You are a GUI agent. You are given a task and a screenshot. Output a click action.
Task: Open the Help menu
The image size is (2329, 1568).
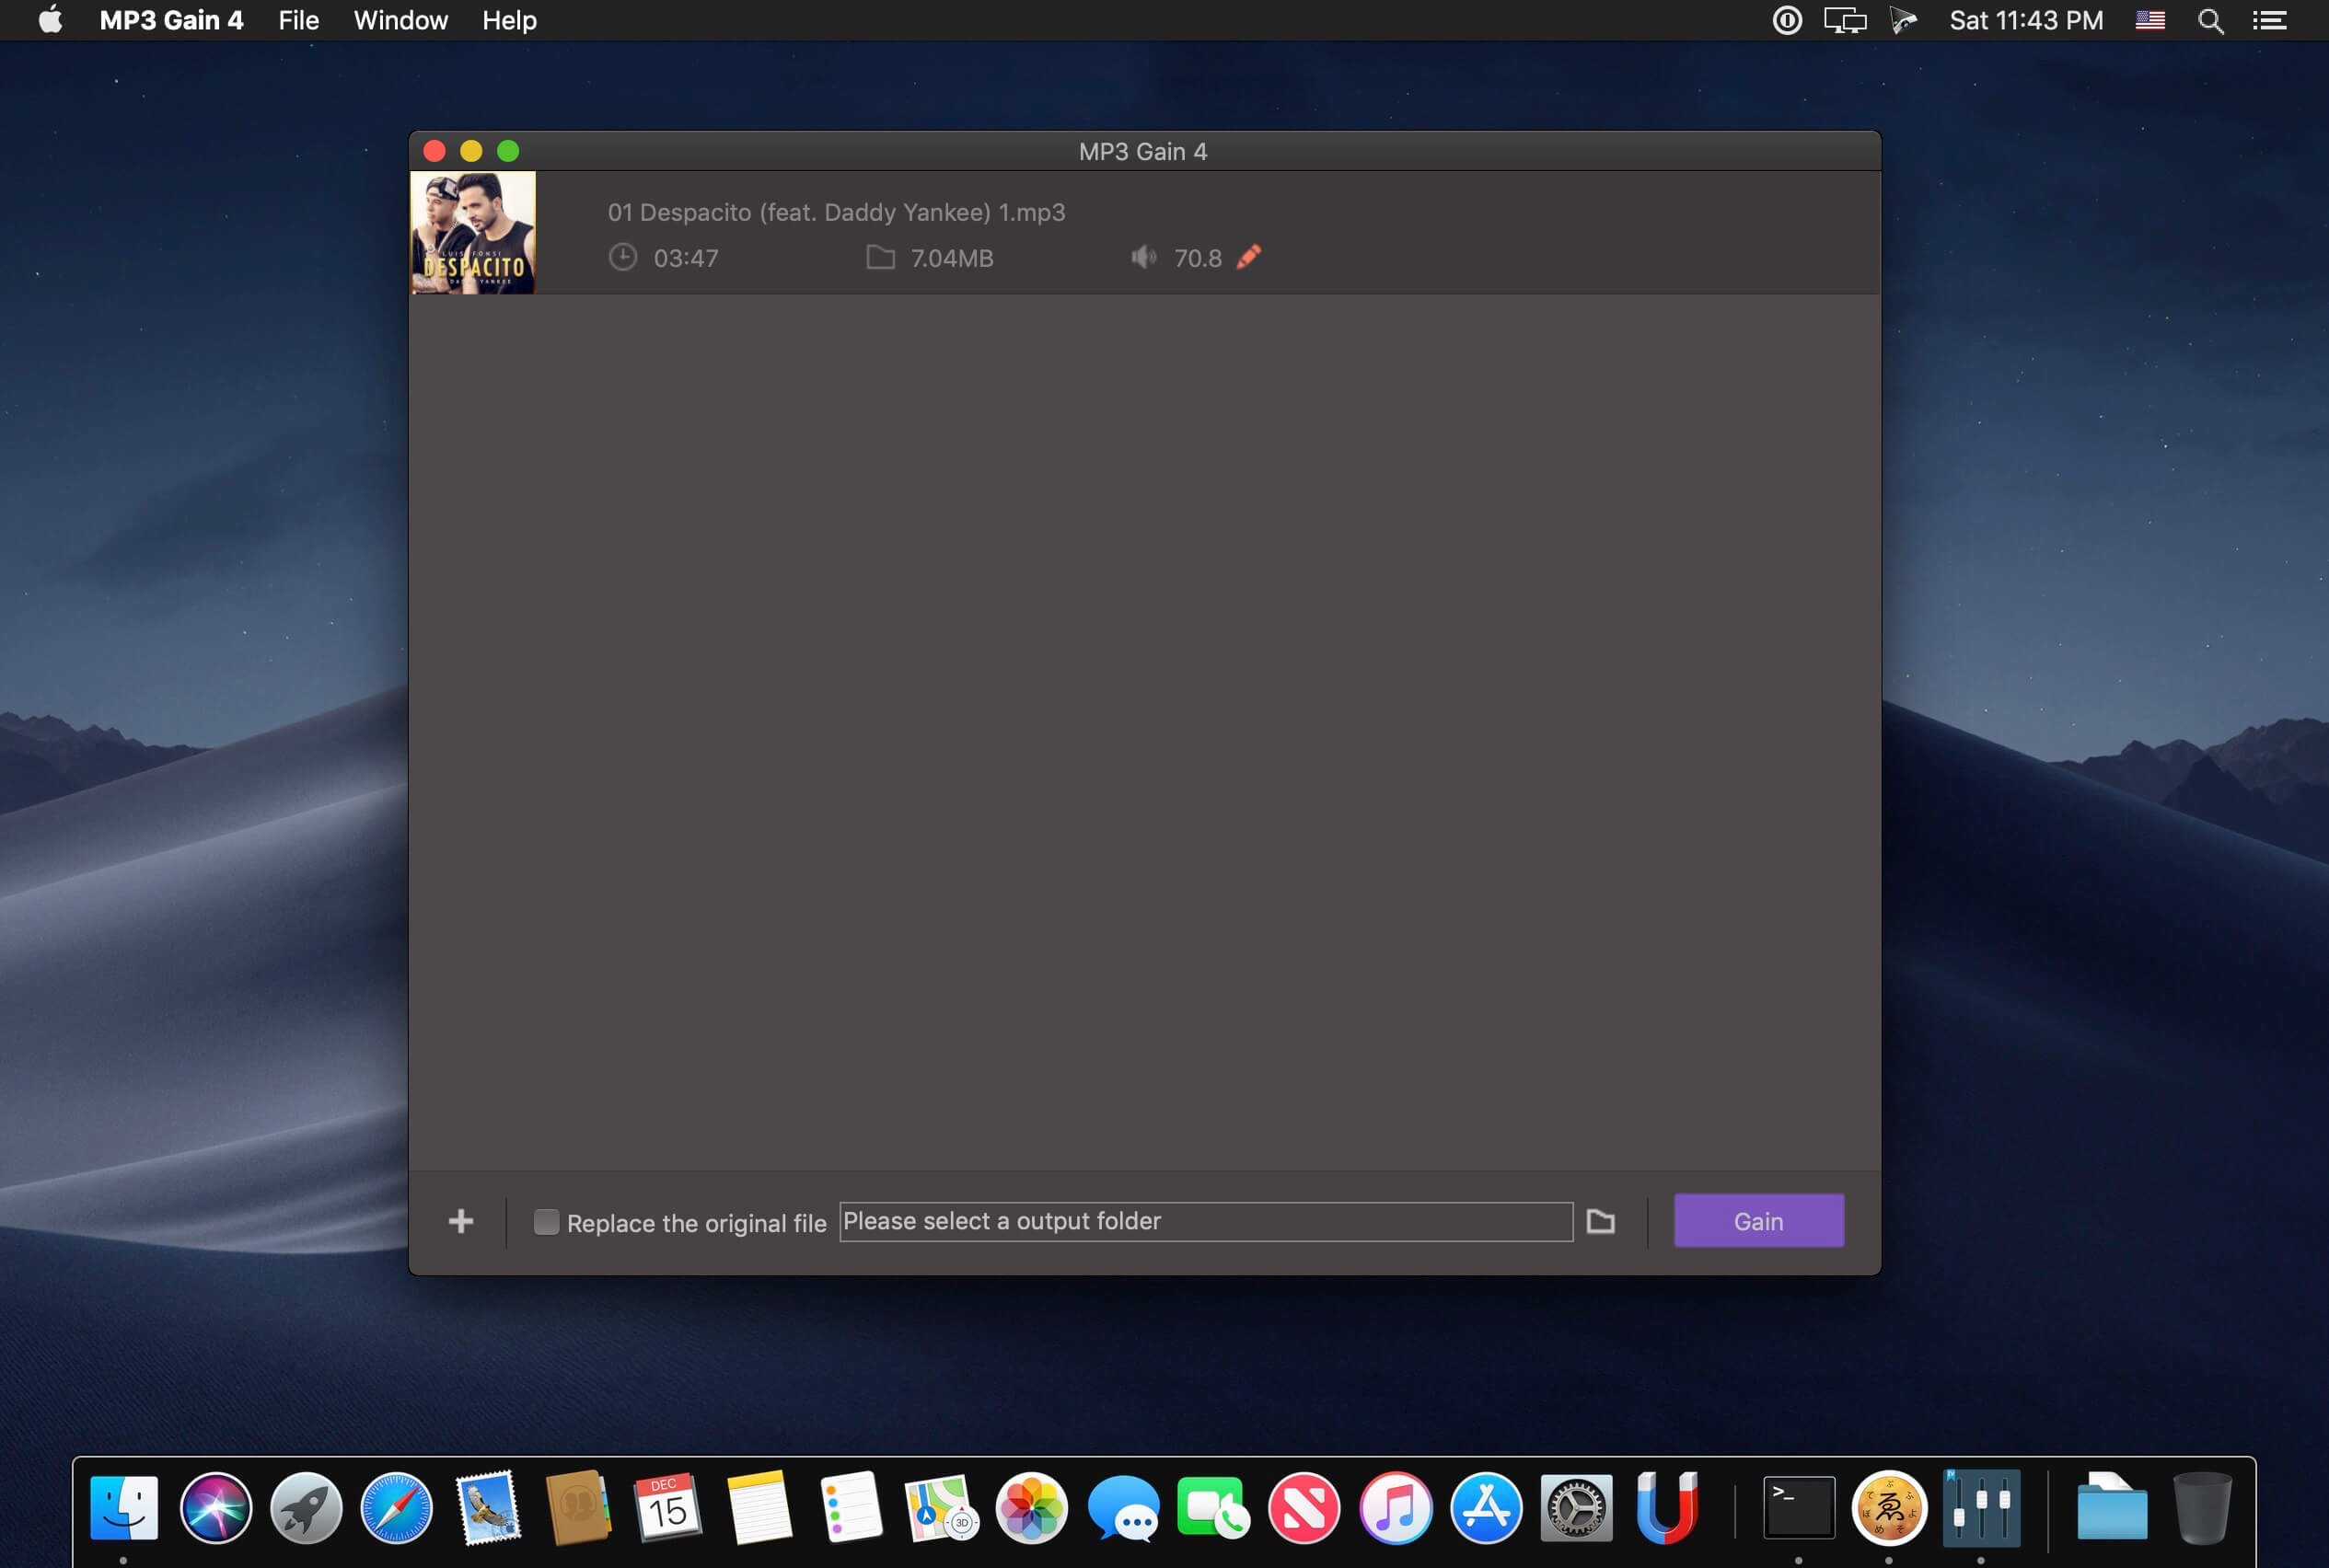(x=509, y=21)
